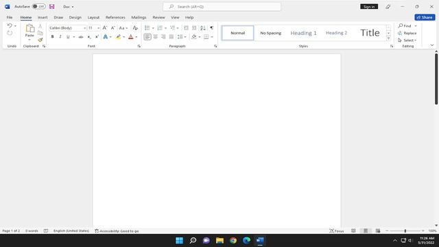Open Google Chrome from taskbar
The height and width of the screenshot is (247, 439).
coord(233,240)
